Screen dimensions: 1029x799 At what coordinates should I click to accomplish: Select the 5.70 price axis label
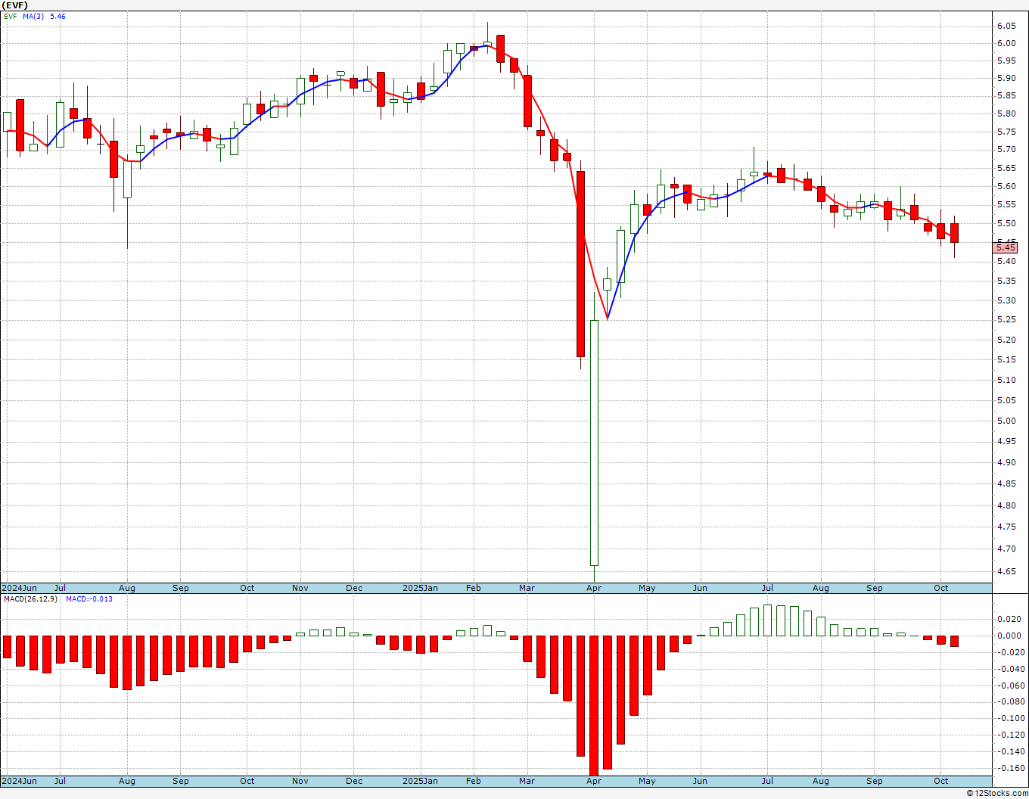click(1006, 149)
